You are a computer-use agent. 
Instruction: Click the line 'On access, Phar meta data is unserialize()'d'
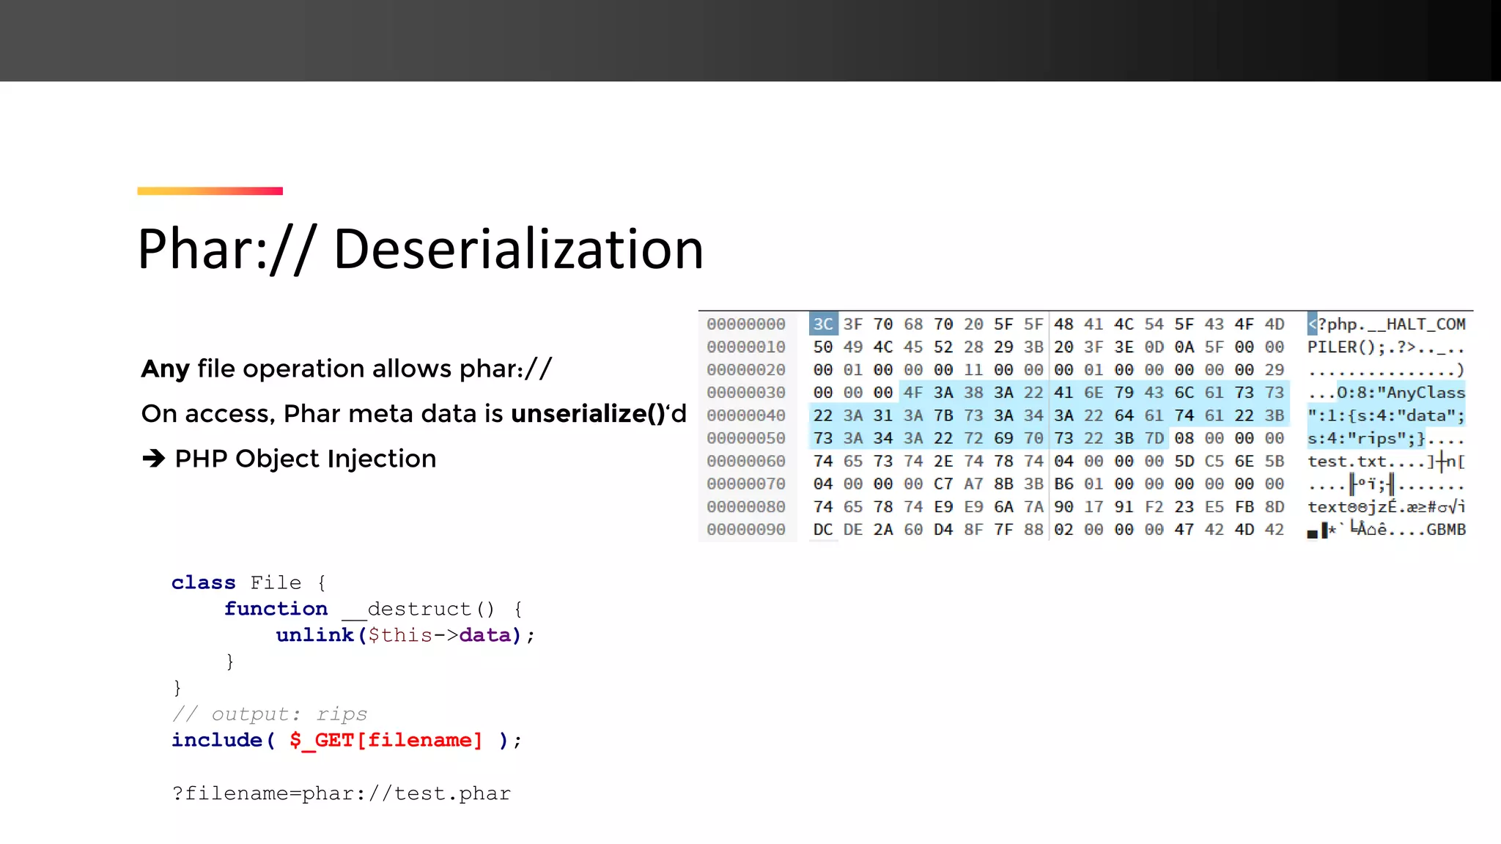pyautogui.click(x=414, y=414)
